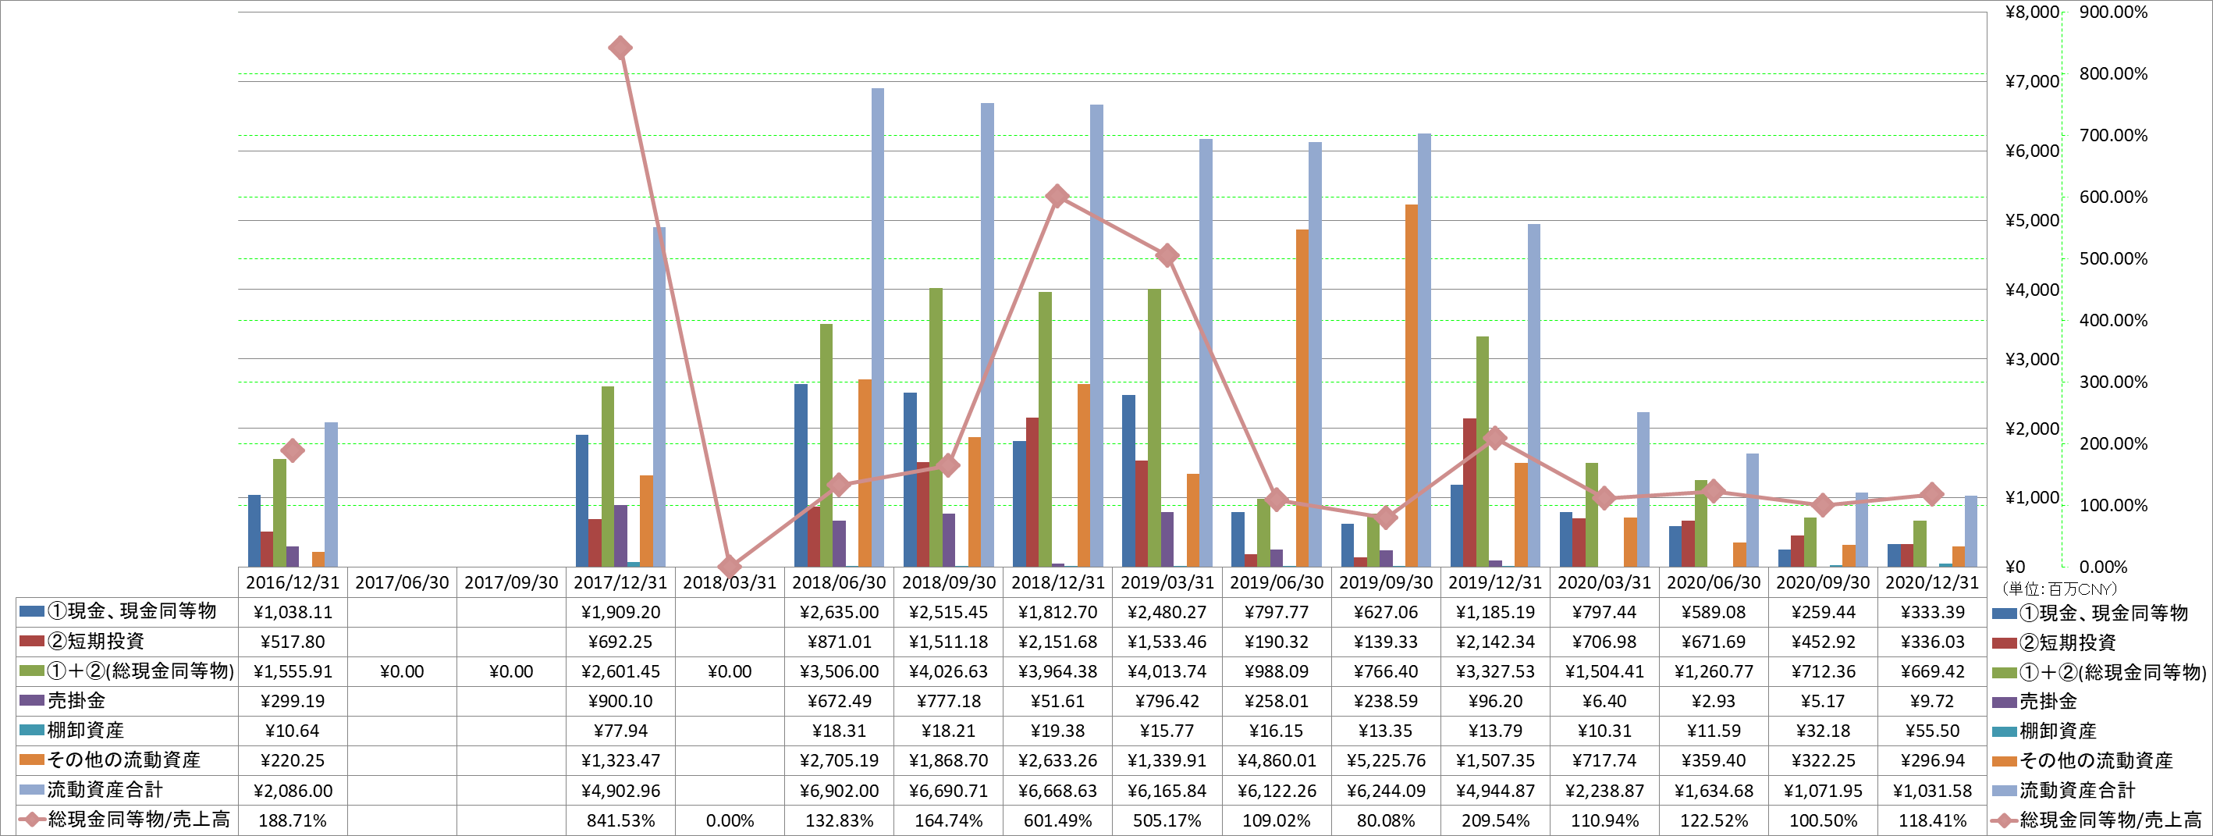Click the date header 2018/06/30
2213x836 pixels.
839,582
